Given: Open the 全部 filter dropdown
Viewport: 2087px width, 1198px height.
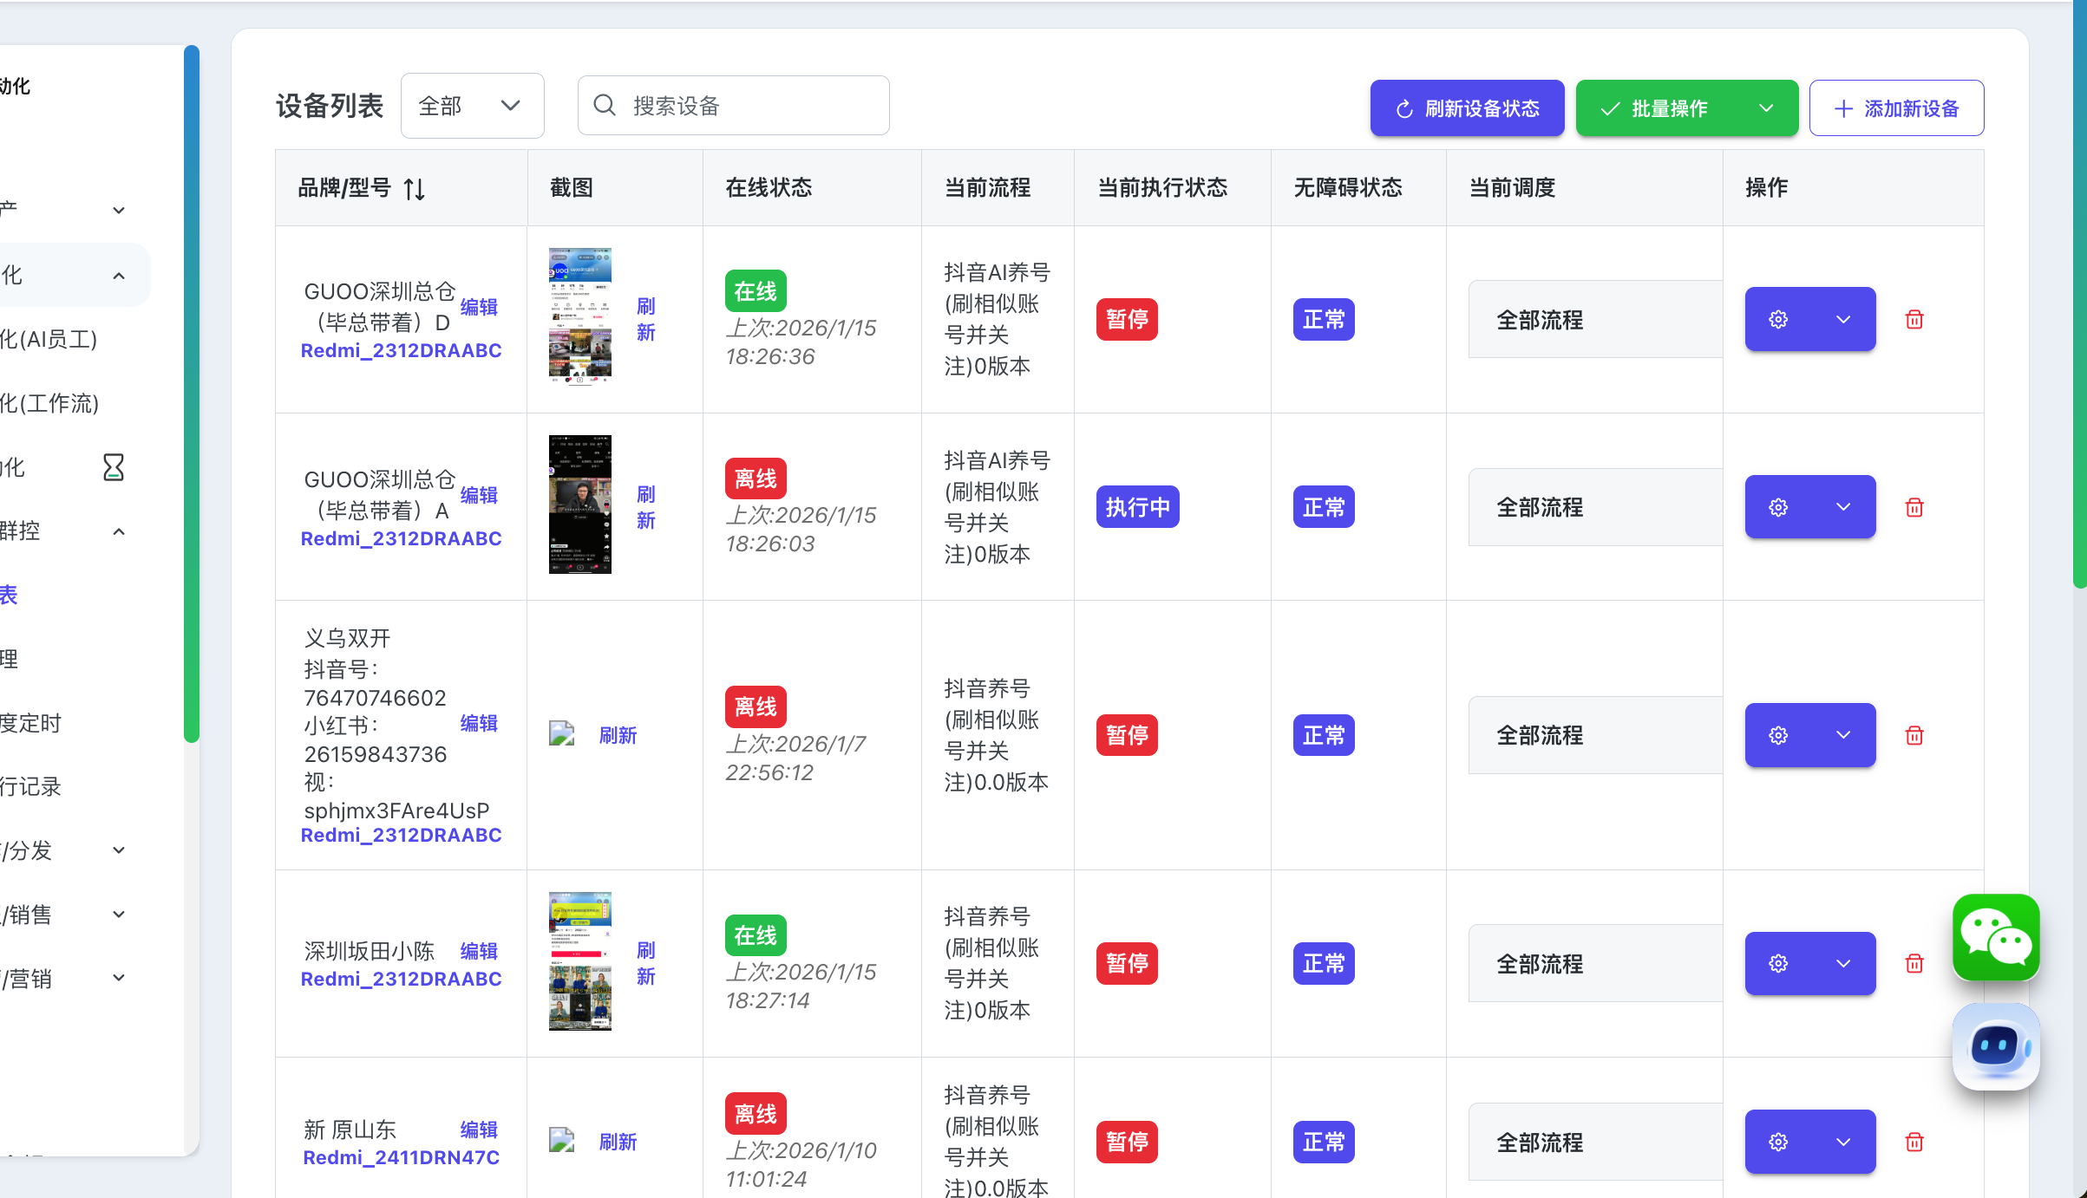Looking at the screenshot, I should pyautogui.click(x=472, y=106).
